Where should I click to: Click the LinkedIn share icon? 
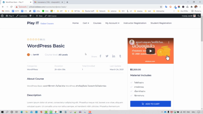click(x=114, y=56)
